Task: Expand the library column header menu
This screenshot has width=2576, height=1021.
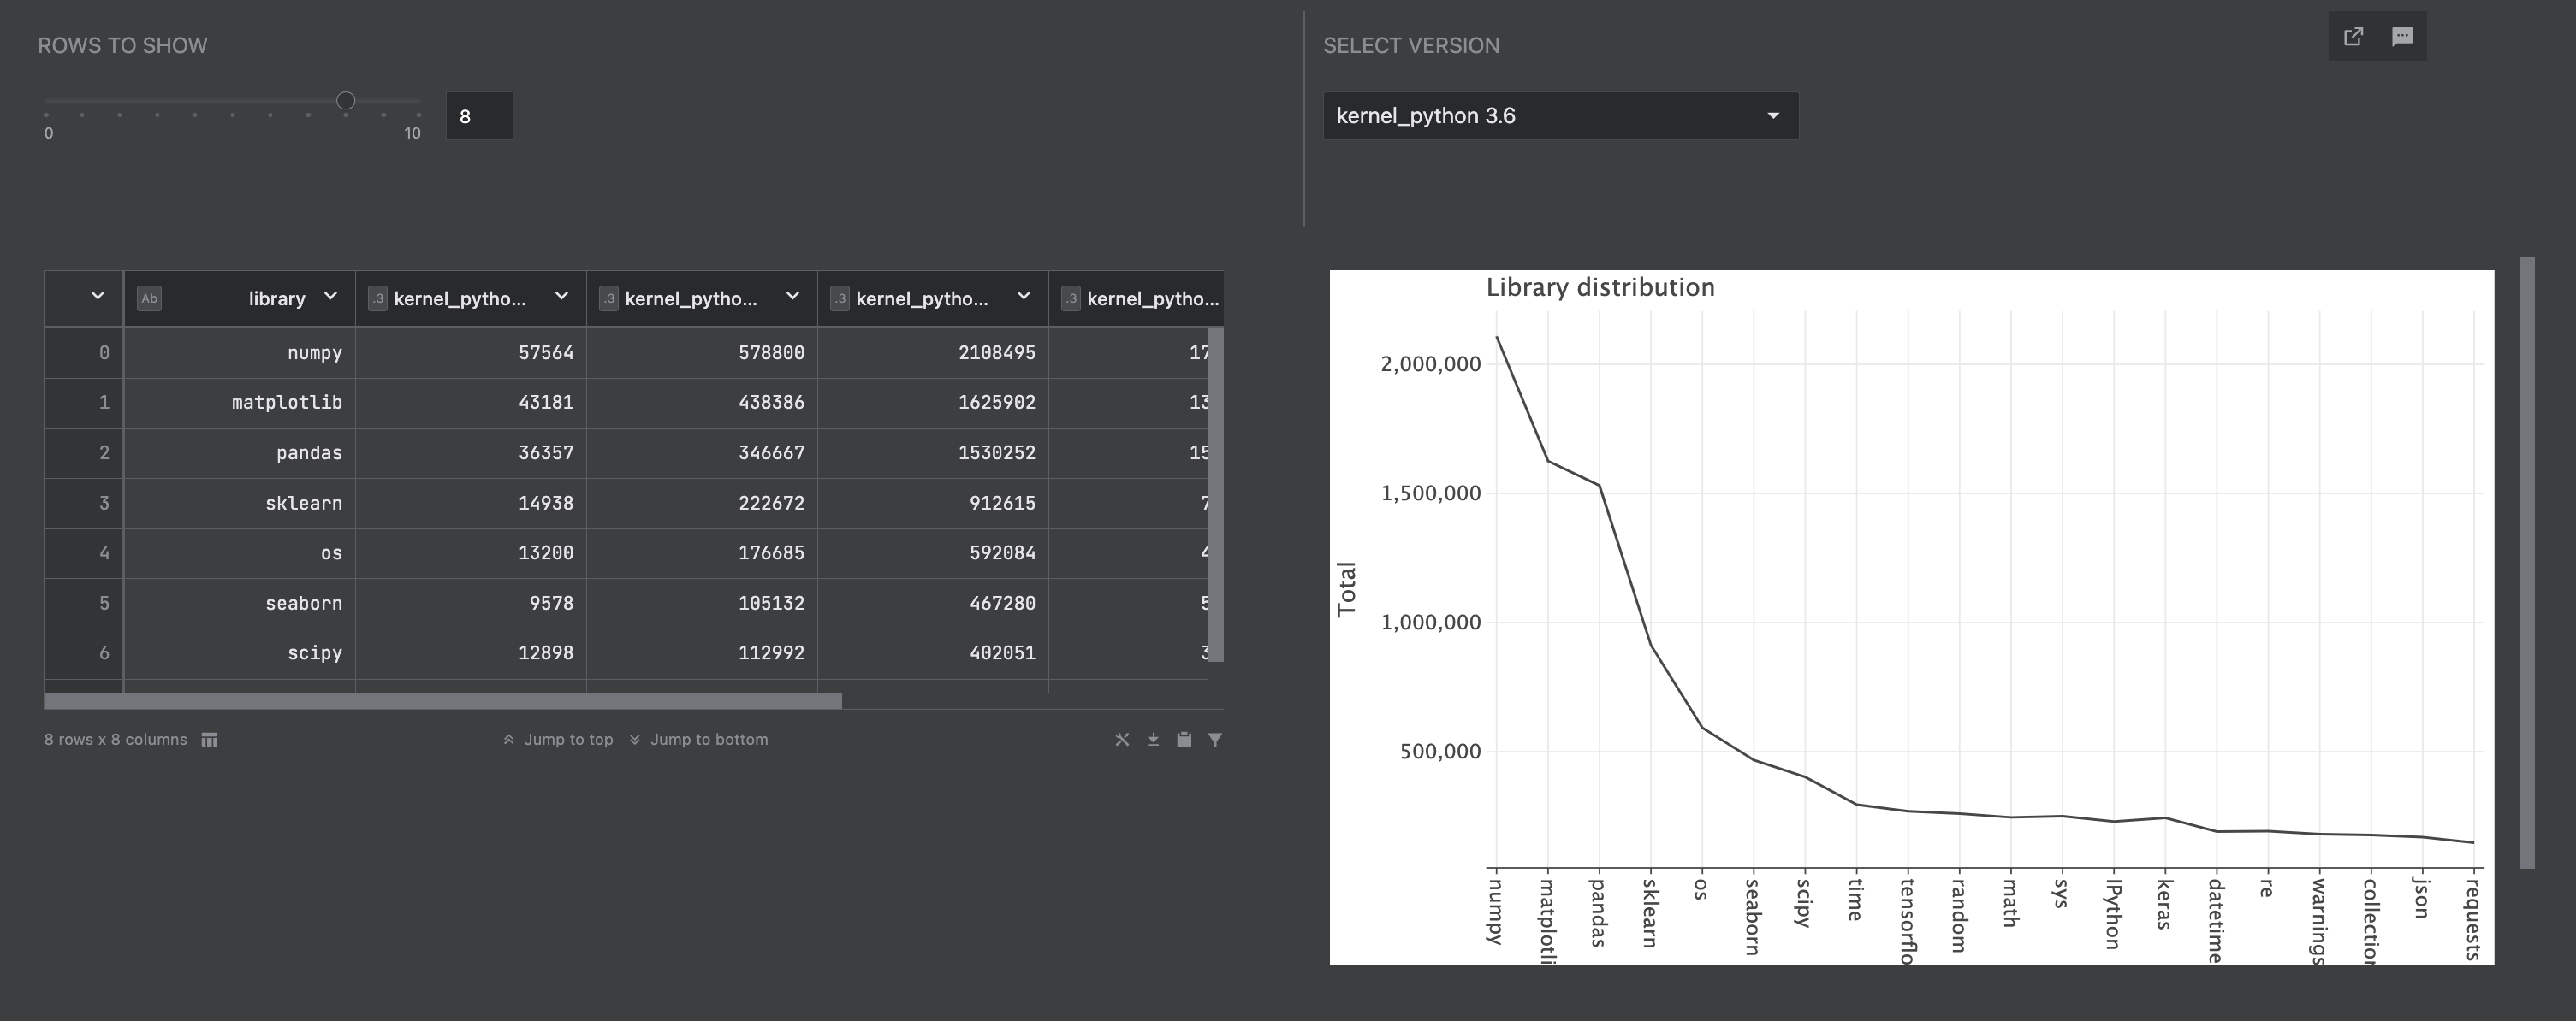Action: (x=330, y=297)
